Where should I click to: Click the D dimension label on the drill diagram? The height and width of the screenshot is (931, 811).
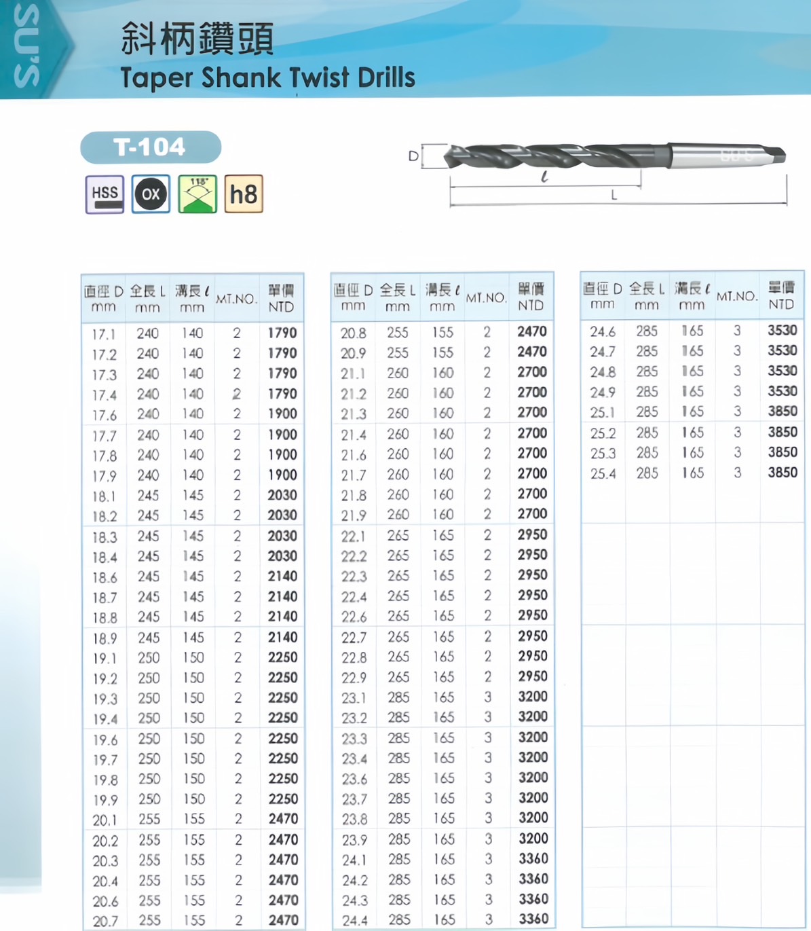(413, 156)
